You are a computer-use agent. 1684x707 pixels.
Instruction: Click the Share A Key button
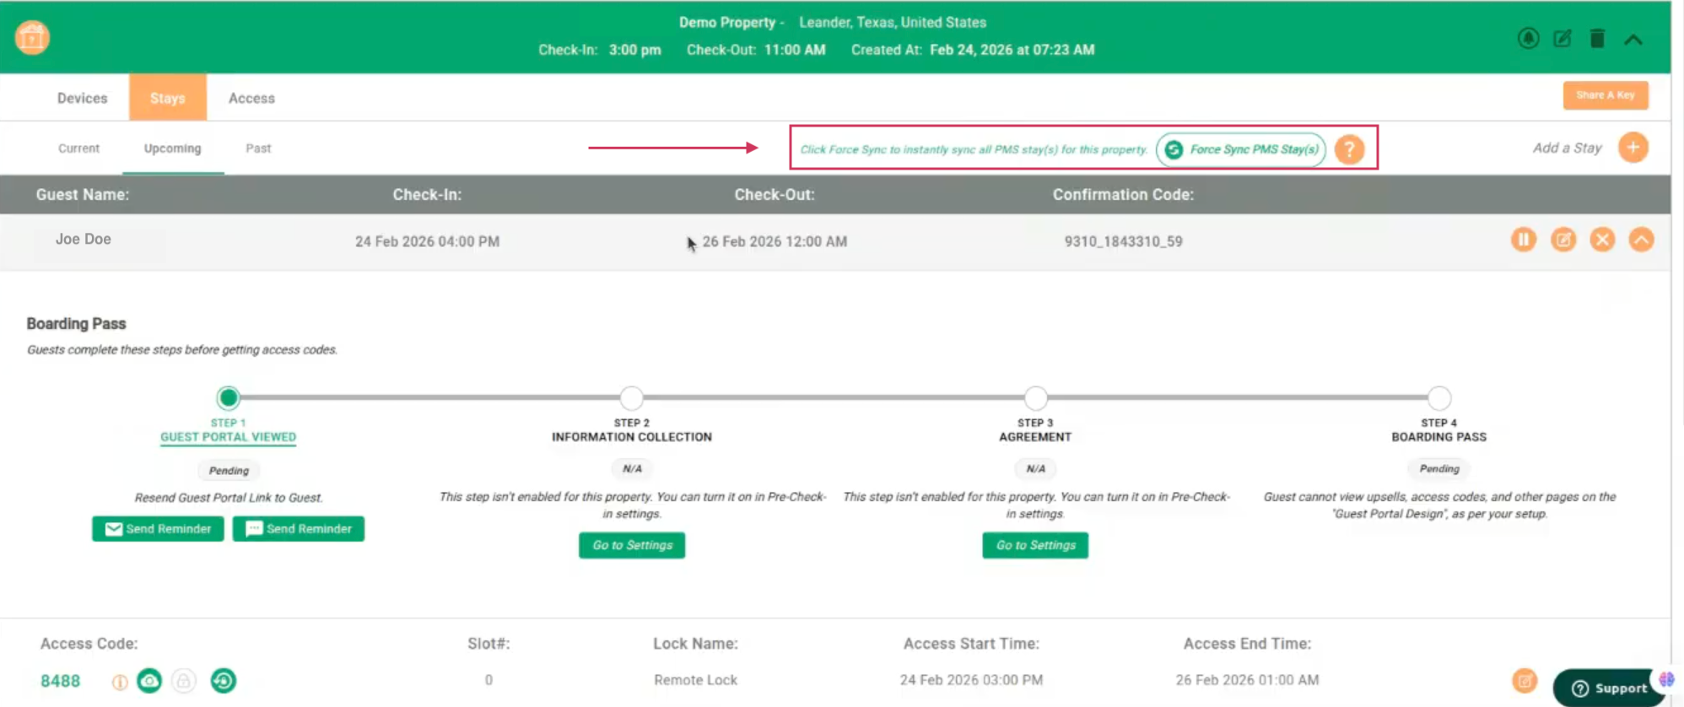1606,95
